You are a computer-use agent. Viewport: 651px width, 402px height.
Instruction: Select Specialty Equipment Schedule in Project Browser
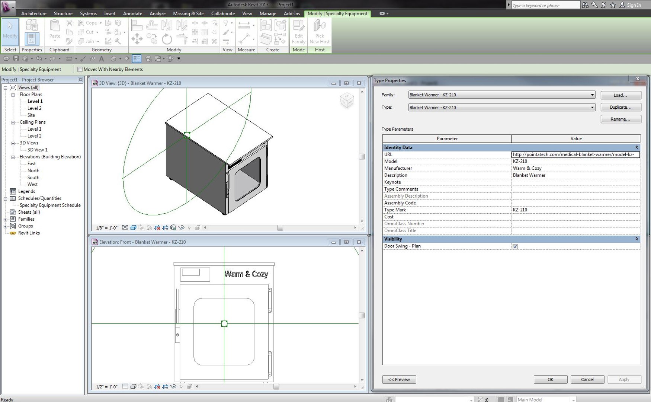50,205
